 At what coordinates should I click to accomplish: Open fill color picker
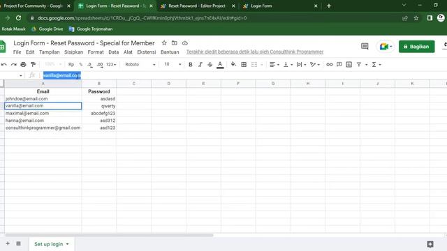pos(233,65)
